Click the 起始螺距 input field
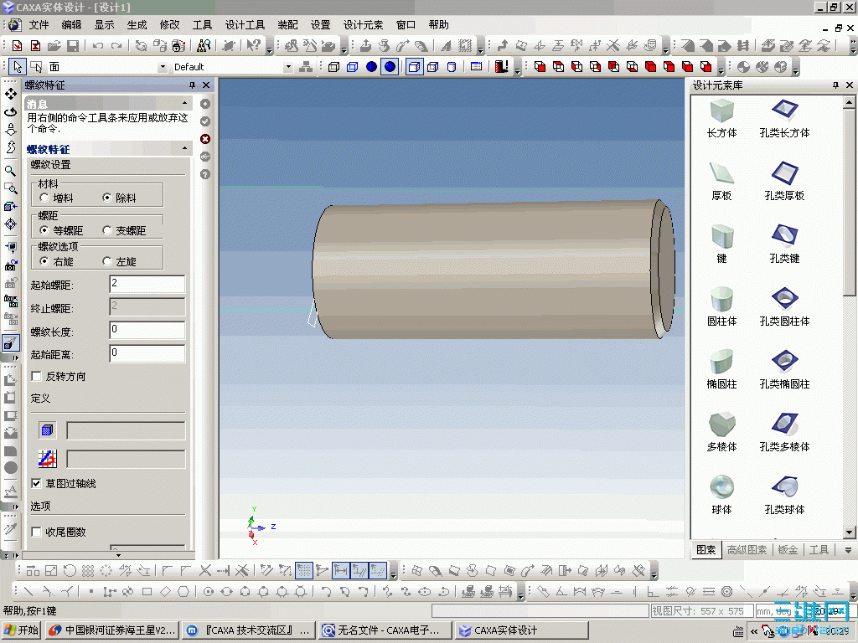Viewport: 858px width, 643px height. (x=147, y=284)
